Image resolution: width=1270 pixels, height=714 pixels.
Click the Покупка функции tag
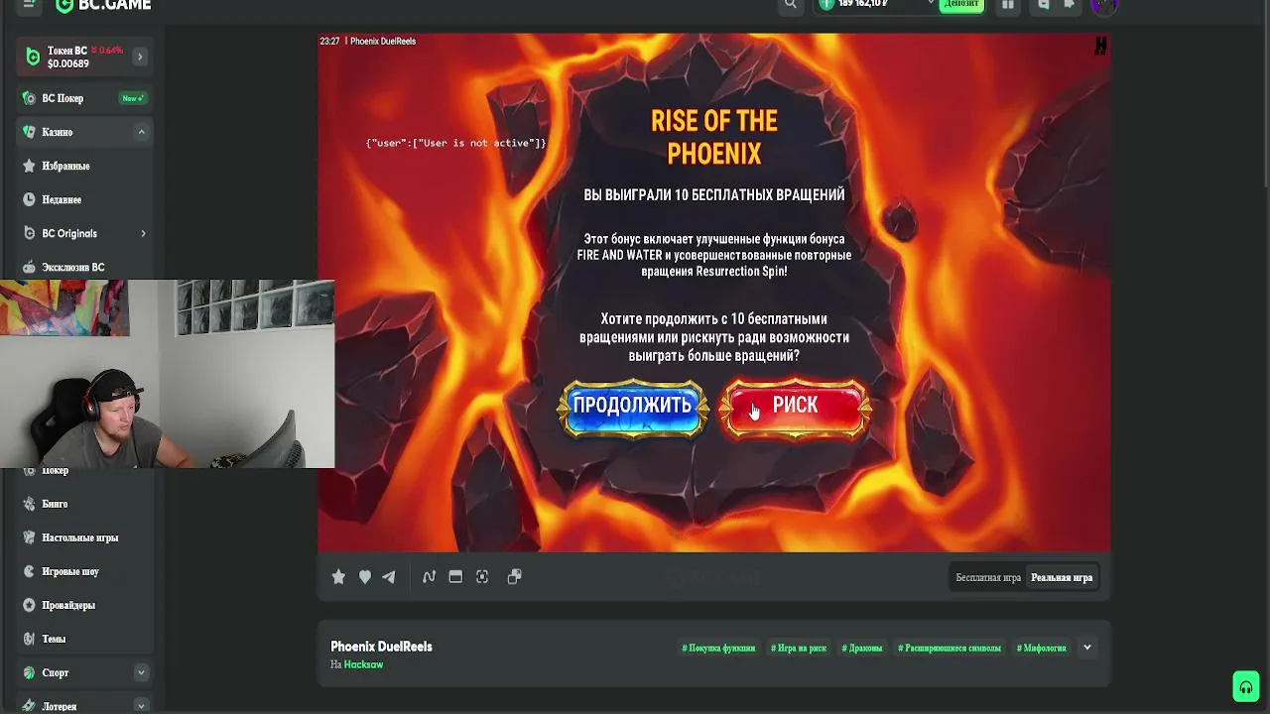718,648
